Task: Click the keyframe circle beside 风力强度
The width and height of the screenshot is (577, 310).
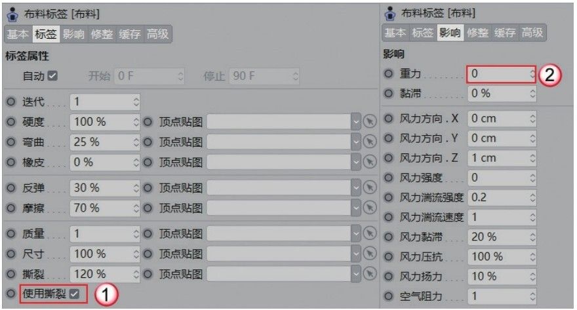Action: [x=388, y=178]
